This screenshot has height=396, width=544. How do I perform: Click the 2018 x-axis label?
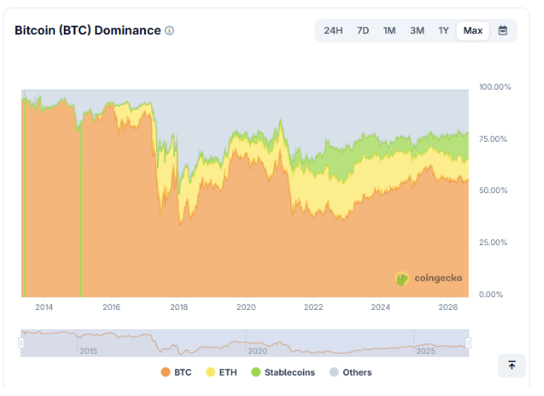[x=178, y=307]
